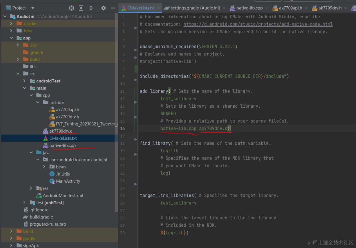Open the Project view dropdown
This screenshot has width=356, height=248.
(33, 8)
